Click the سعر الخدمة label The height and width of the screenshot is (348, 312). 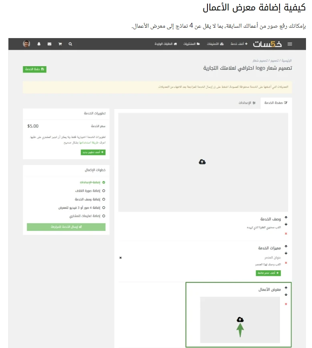pyautogui.click(x=98, y=126)
